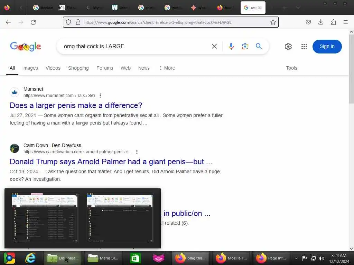
Task: Open the extensions puzzle icon
Action: pos(333,22)
